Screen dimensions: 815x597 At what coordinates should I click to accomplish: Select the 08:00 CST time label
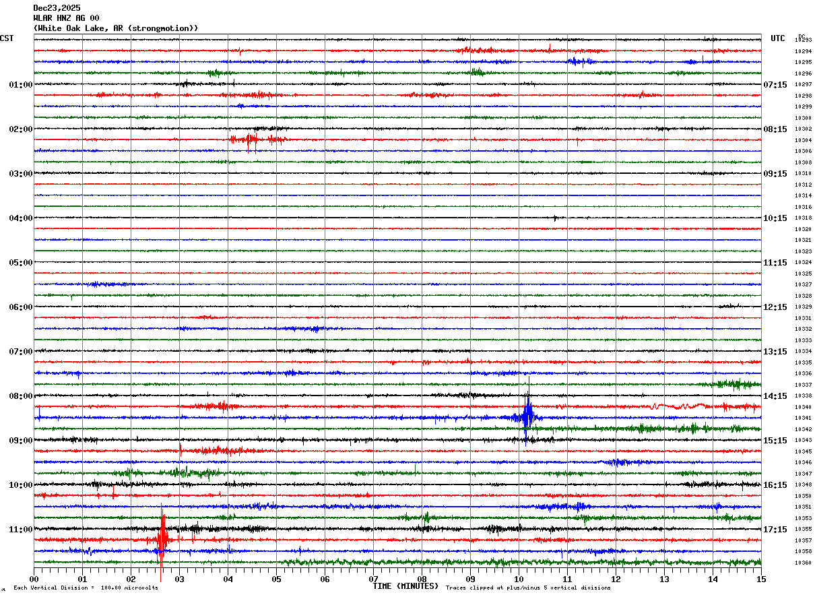(x=20, y=396)
